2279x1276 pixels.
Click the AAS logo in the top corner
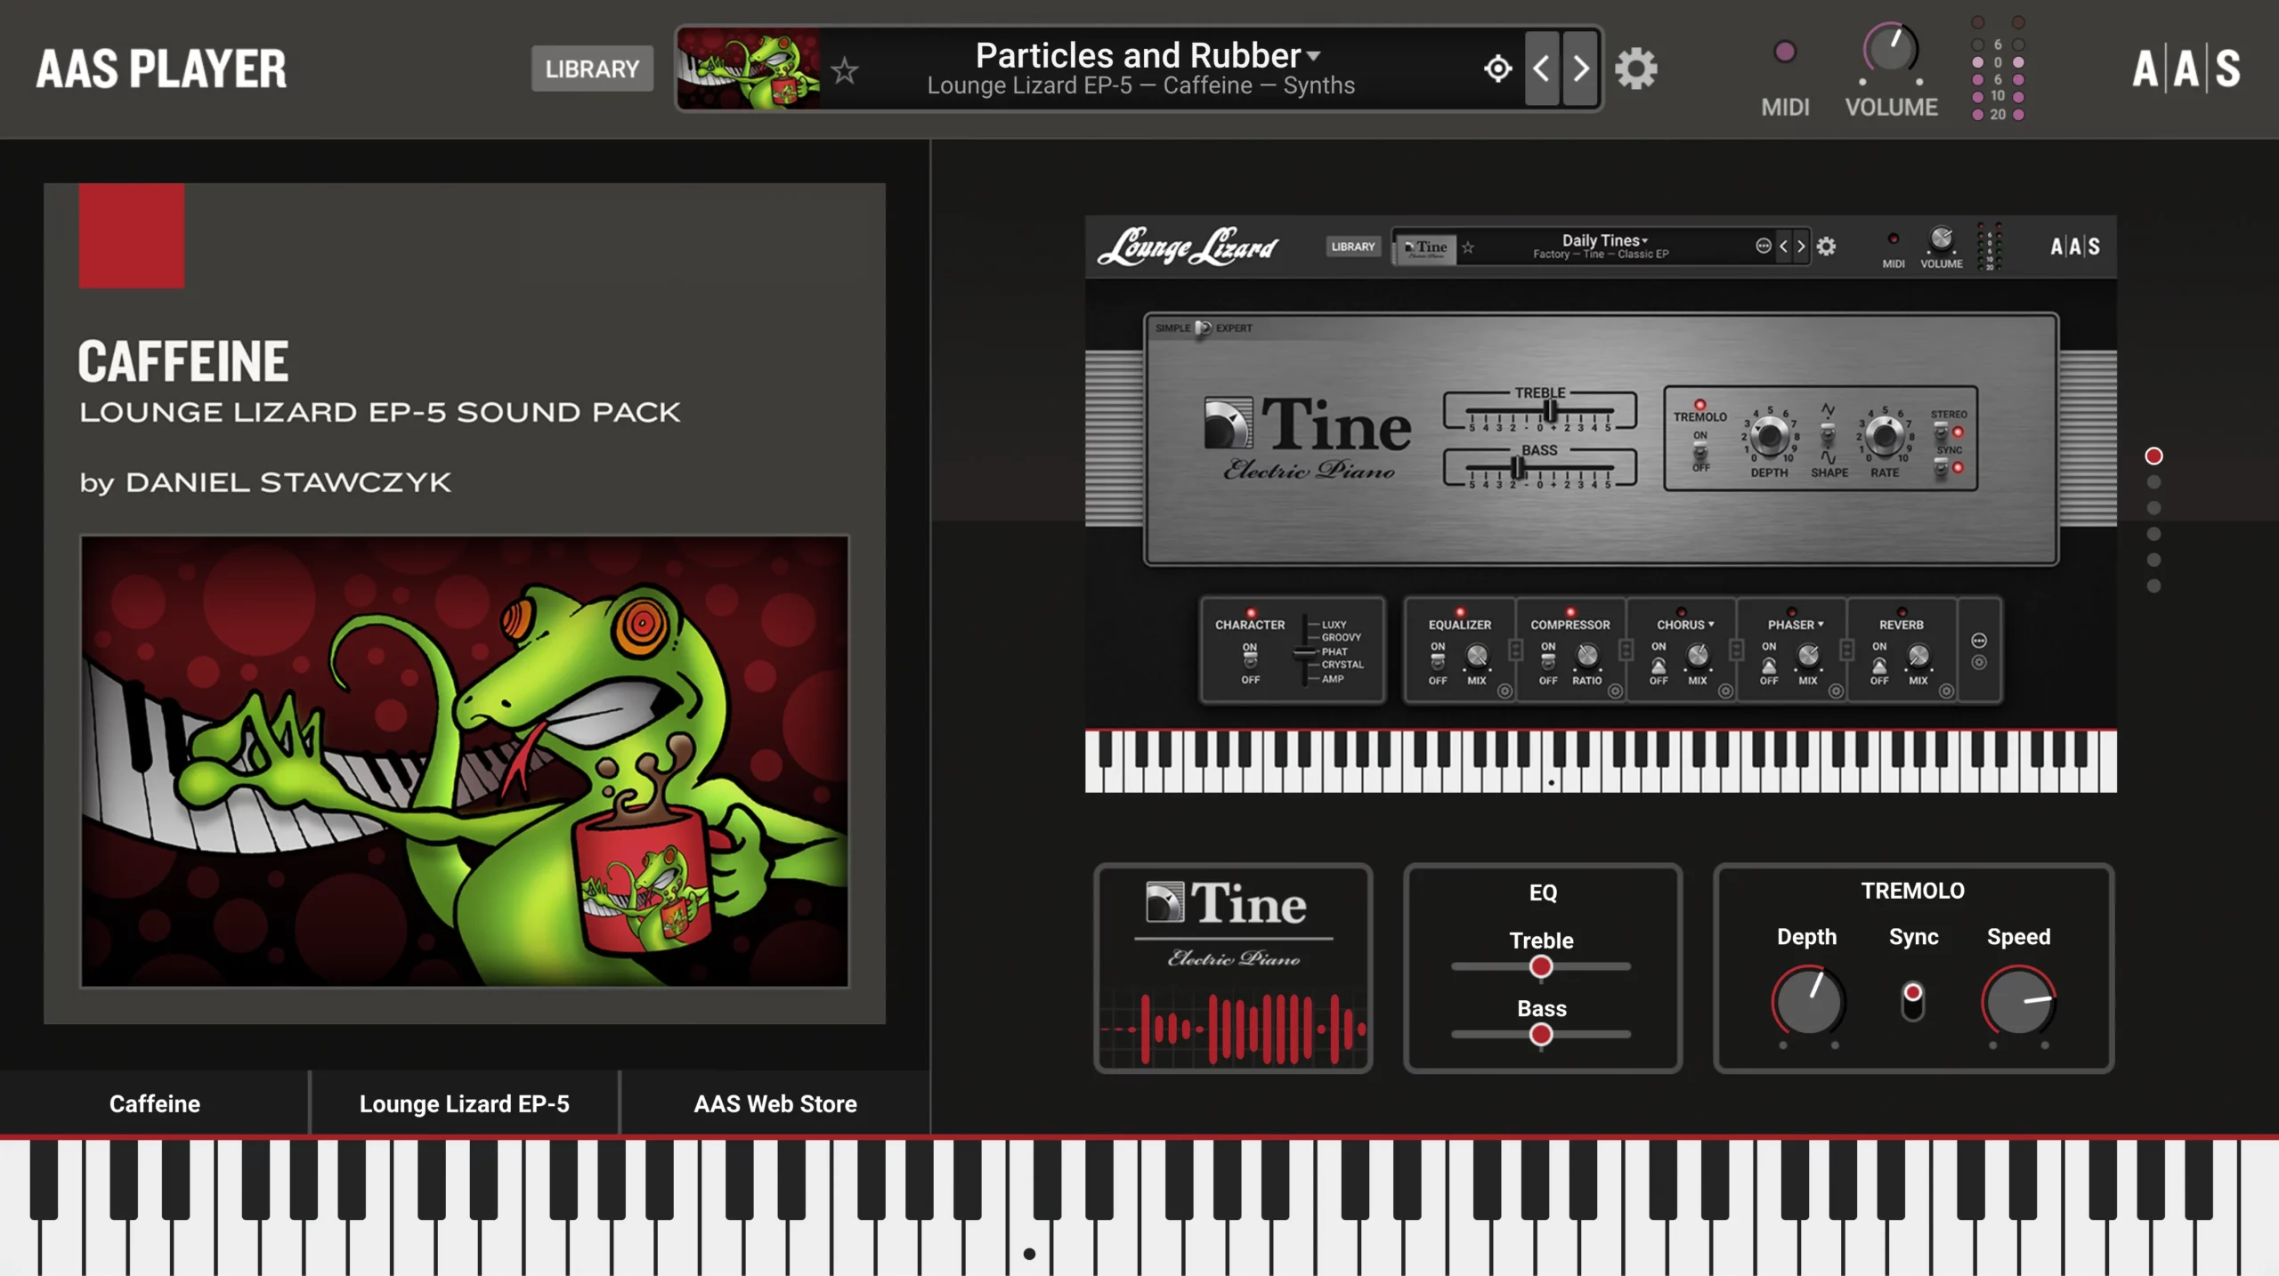(x=2186, y=69)
